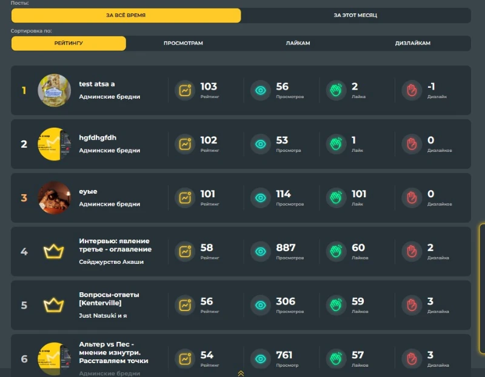Open the «Альтер vs Пес» post avatar

54,359
